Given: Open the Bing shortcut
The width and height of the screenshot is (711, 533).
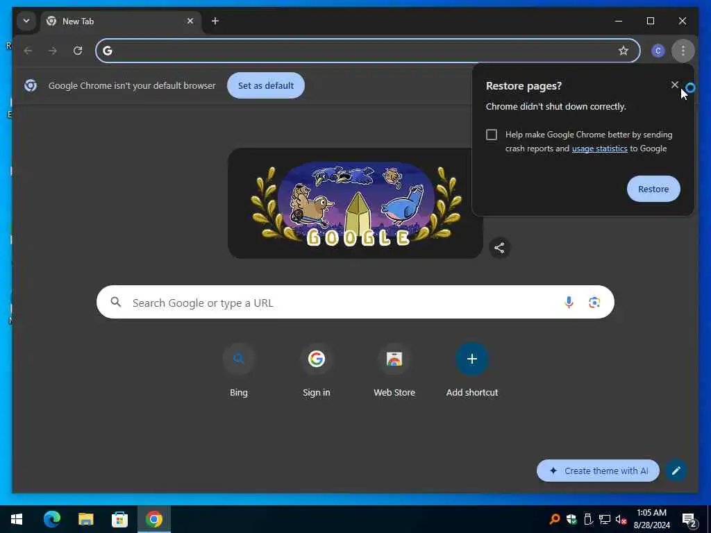Looking at the screenshot, I should pos(239,371).
